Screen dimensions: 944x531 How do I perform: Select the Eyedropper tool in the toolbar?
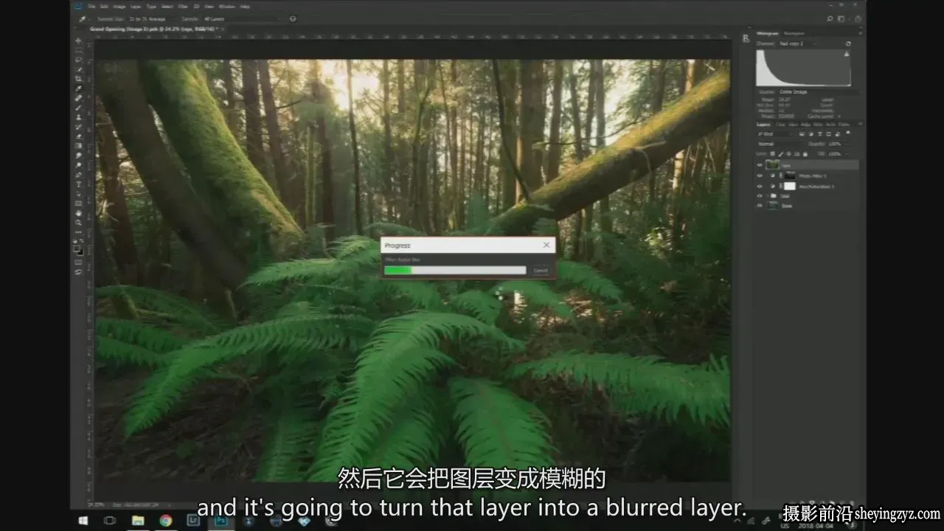click(79, 89)
